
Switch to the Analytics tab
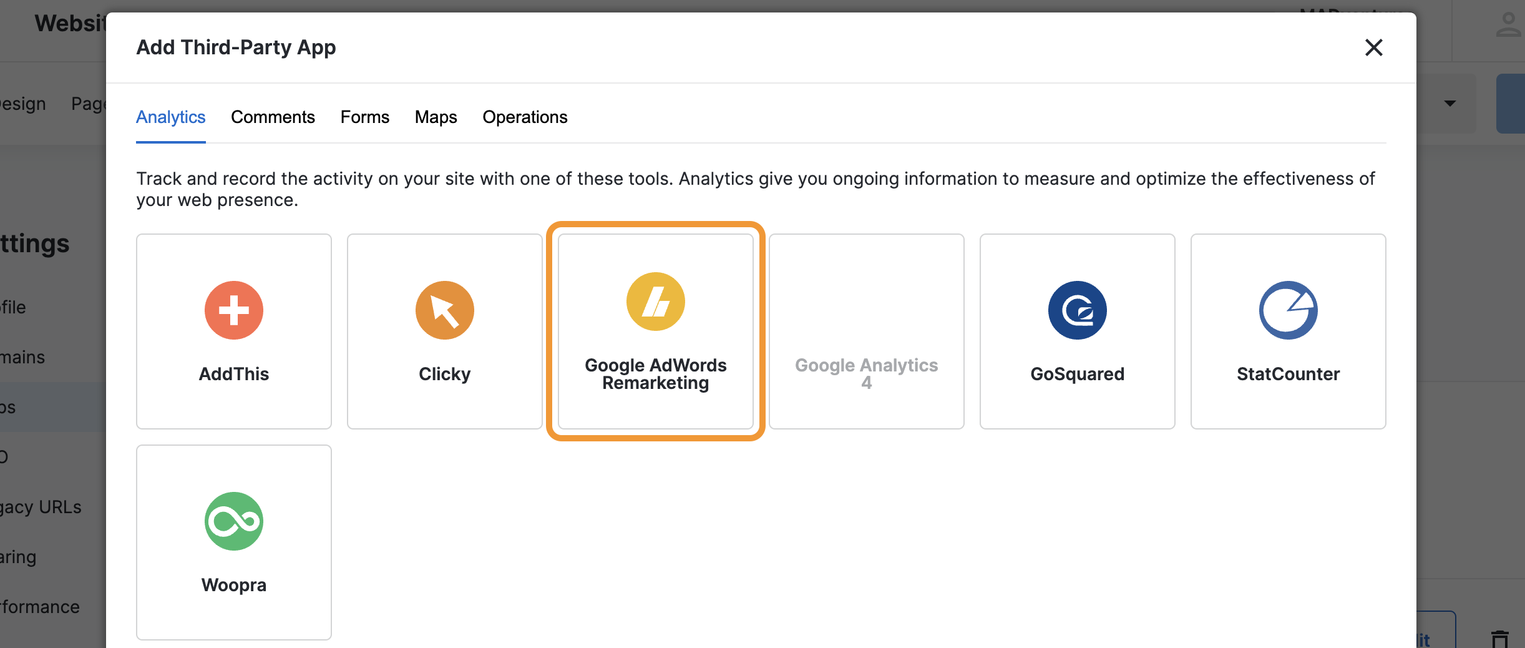(x=171, y=117)
